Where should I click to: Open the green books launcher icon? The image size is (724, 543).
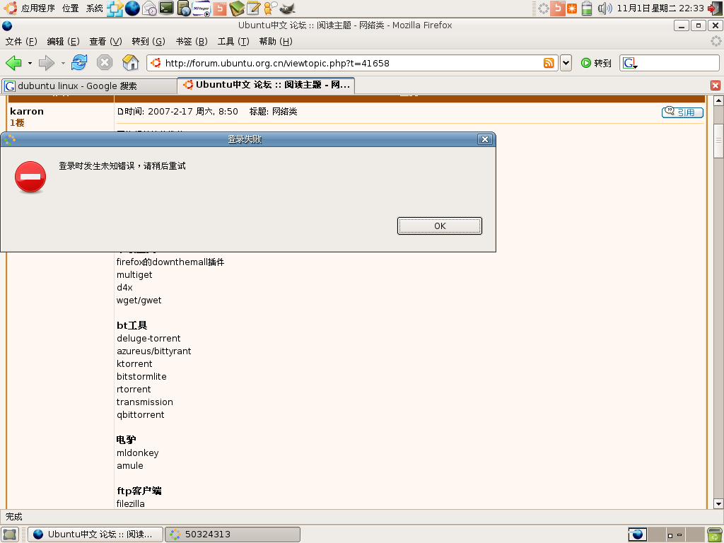tap(237, 8)
